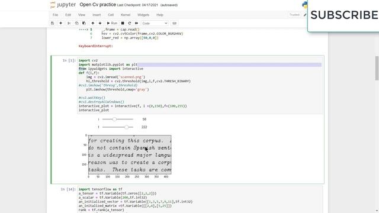Open the Insert menu

[x=97, y=15]
